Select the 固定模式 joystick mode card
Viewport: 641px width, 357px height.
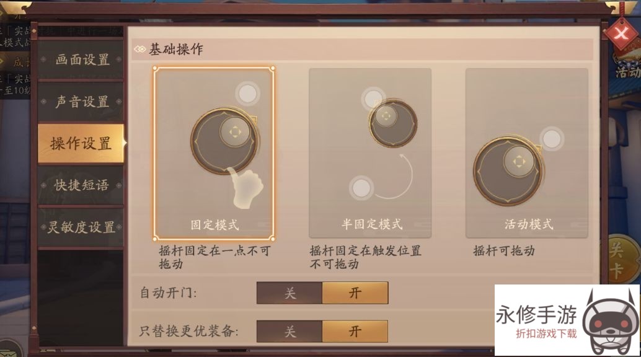[214, 153]
